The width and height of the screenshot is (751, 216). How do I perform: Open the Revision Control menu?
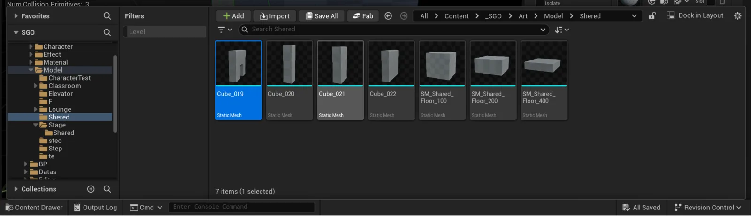pyautogui.click(x=708, y=208)
